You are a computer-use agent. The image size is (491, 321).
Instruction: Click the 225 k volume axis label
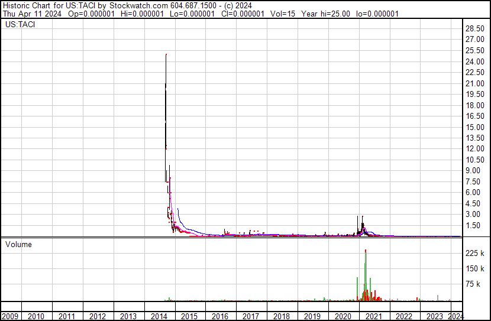click(x=475, y=253)
